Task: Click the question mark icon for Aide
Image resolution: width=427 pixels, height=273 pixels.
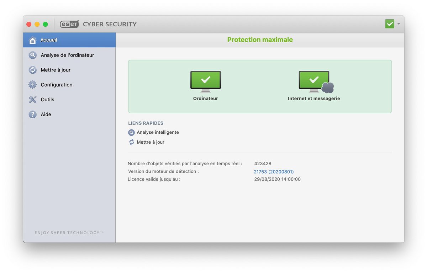Action: coord(33,114)
